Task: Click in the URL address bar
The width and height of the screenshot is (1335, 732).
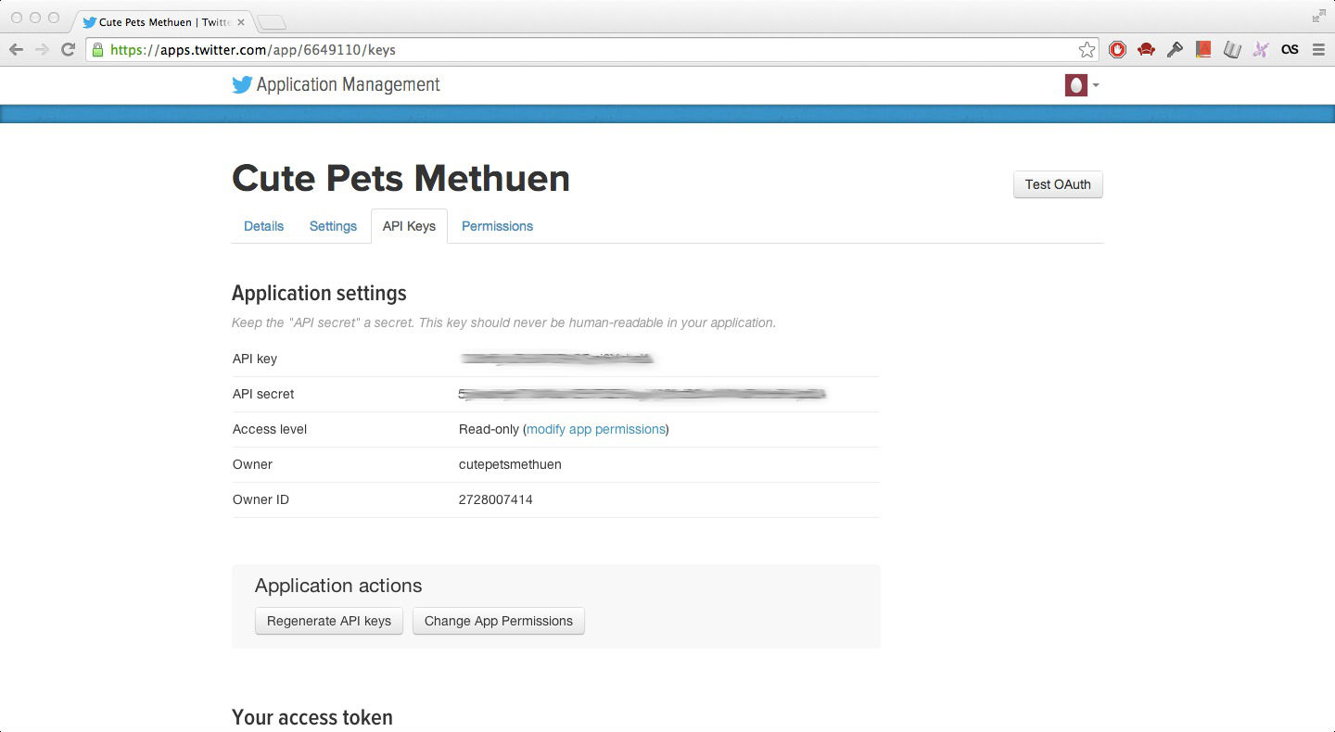Action: pyautogui.click(x=591, y=50)
